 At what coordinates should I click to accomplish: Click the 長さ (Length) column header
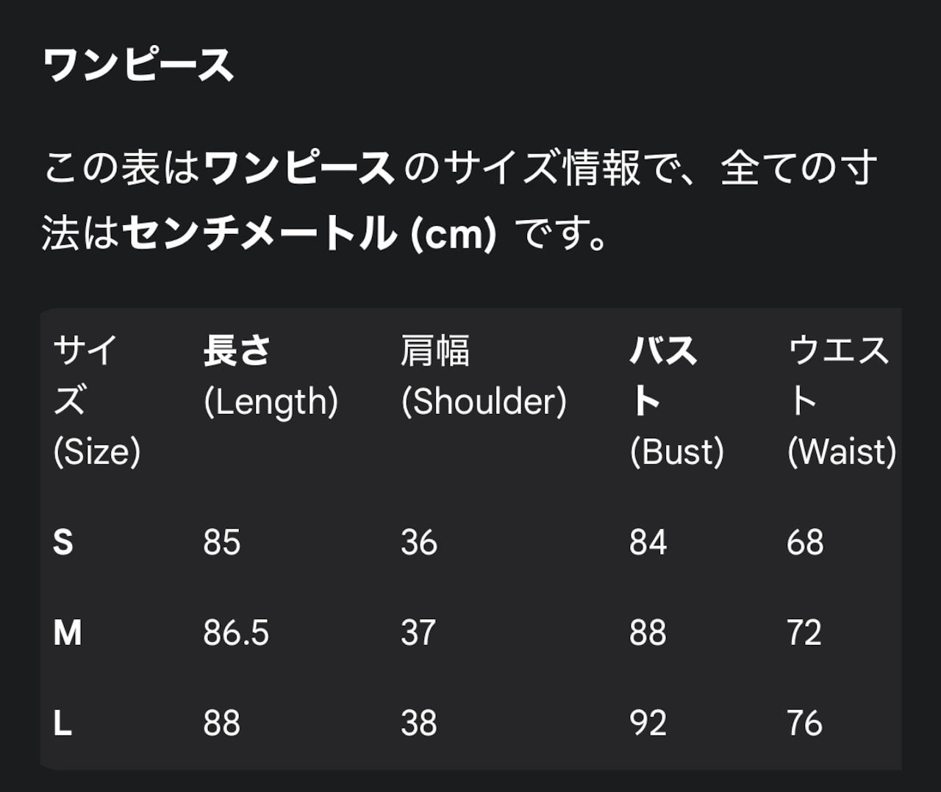pos(271,376)
